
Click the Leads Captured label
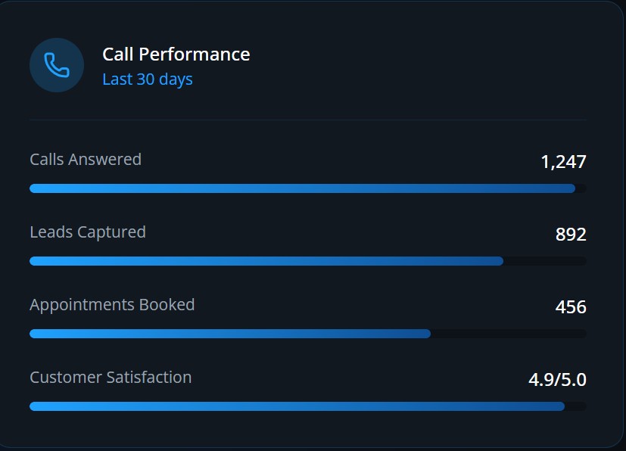pos(88,232)
